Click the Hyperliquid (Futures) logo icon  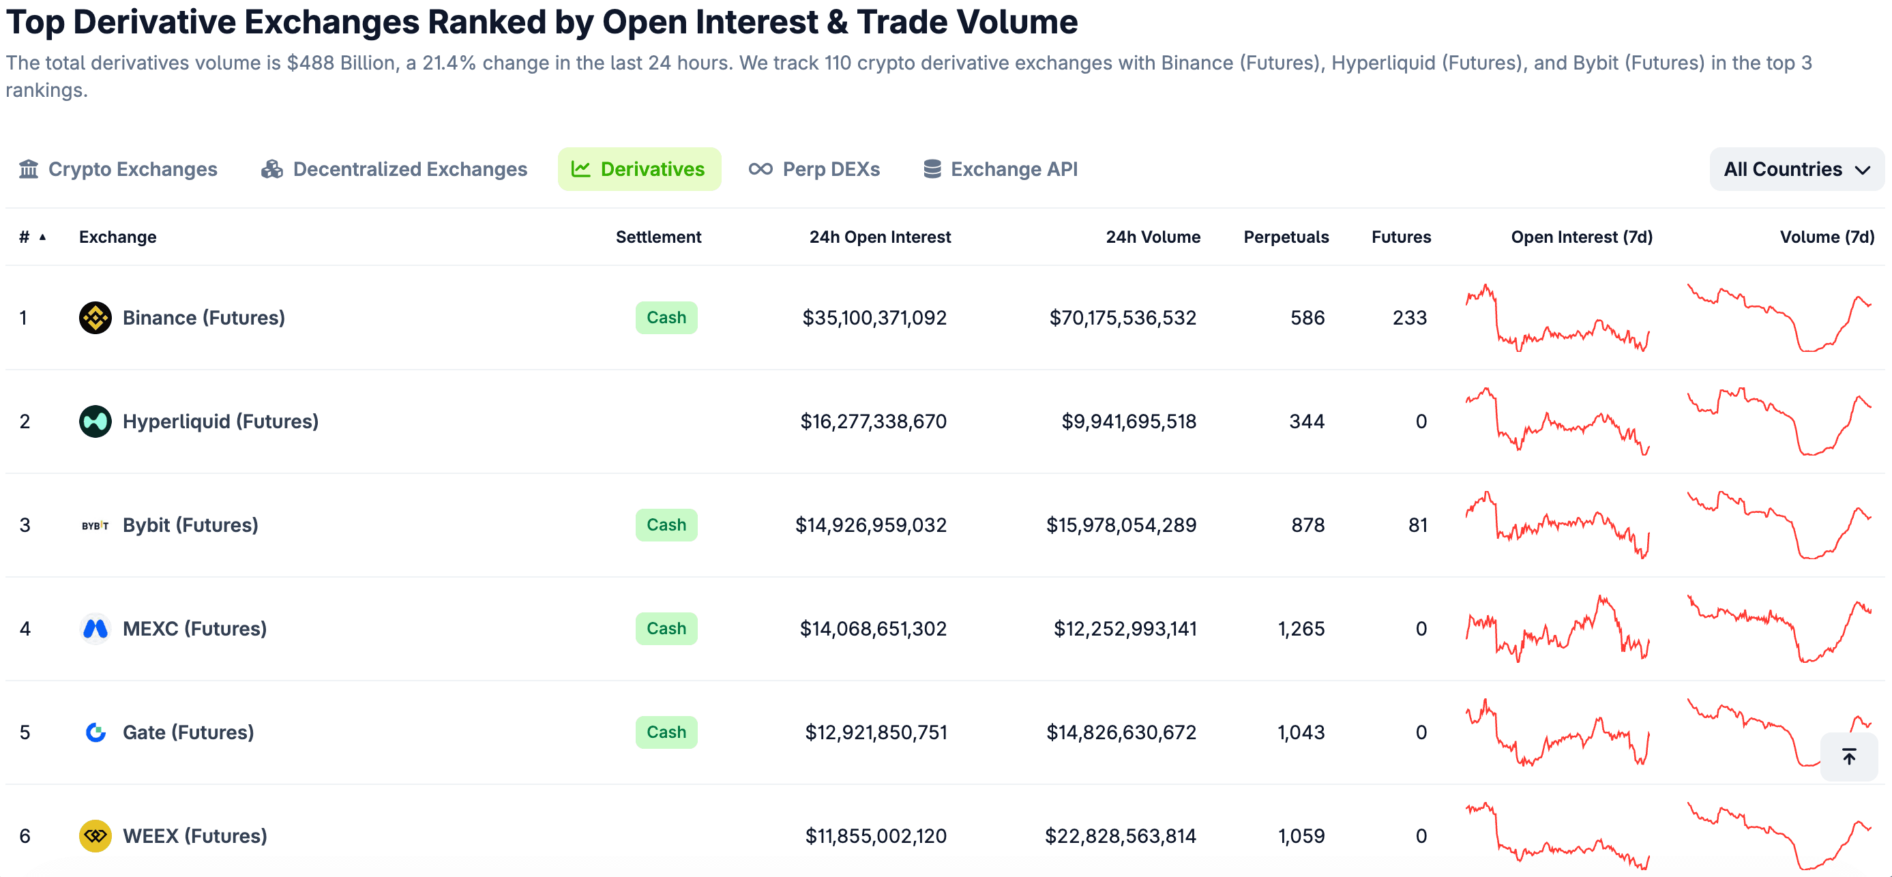[95, 421]
